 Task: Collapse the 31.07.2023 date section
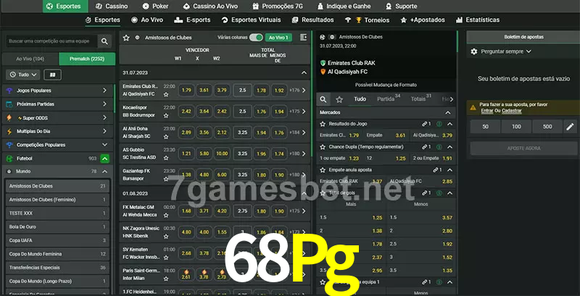coord(304,73)
